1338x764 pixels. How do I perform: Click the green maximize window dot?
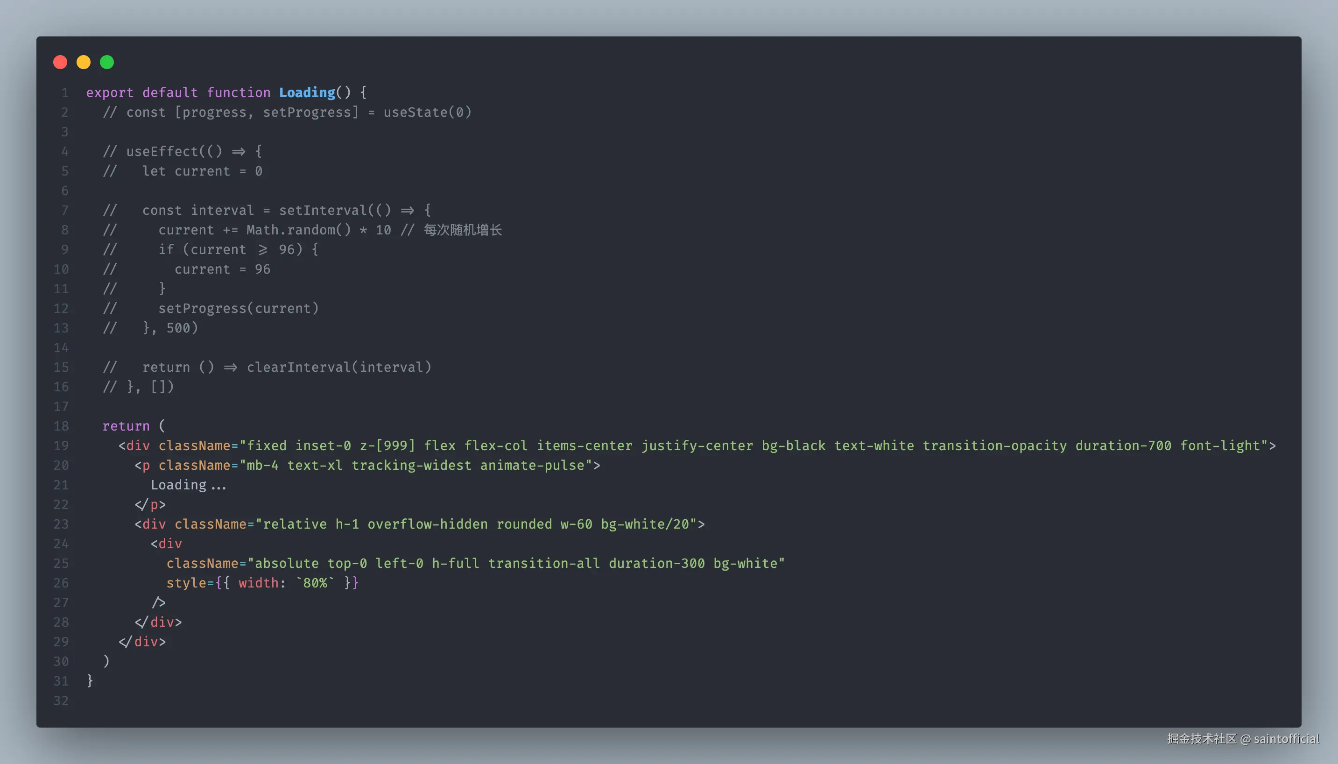[107, 63]
